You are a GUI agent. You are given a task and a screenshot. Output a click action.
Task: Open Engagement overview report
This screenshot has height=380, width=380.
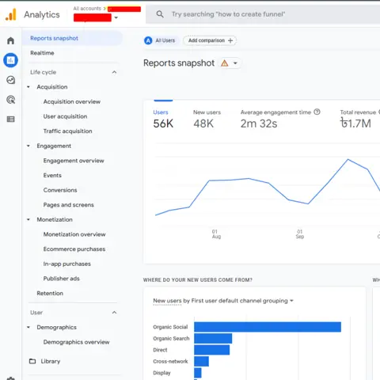74,161
